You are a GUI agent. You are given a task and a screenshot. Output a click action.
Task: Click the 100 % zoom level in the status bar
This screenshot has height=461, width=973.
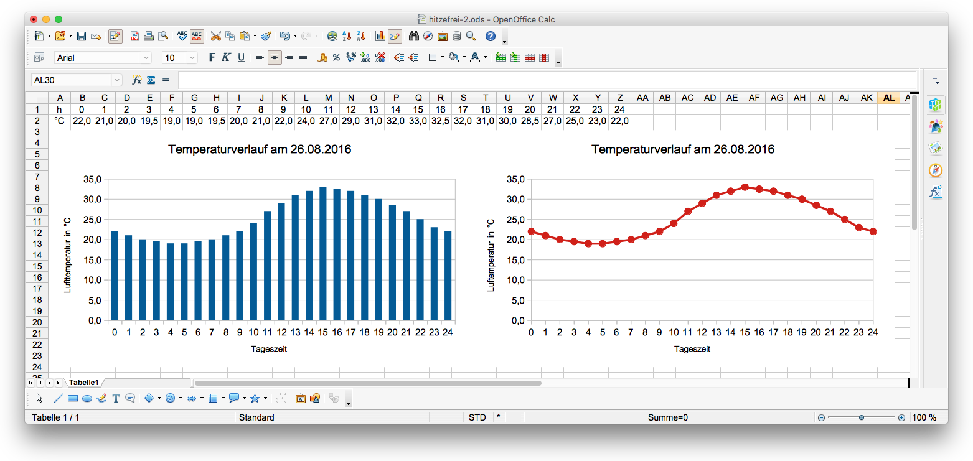click(924, 418)
